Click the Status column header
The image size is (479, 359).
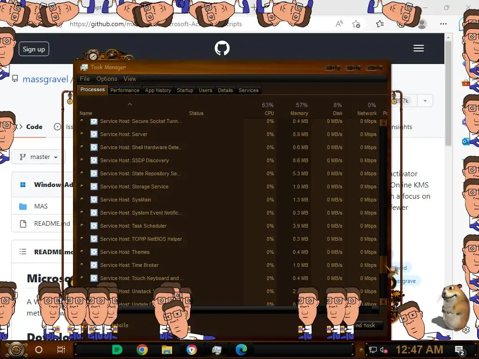click(196, 113)
